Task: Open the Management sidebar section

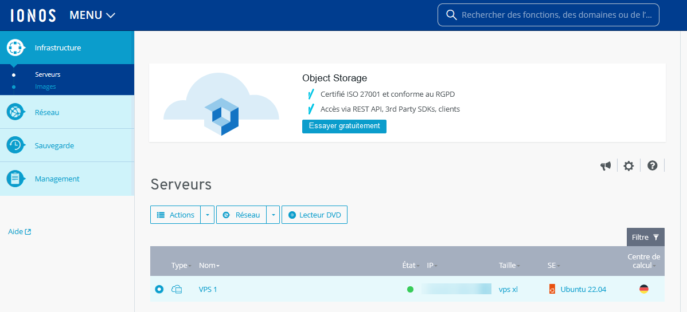Action: (67, 179)
